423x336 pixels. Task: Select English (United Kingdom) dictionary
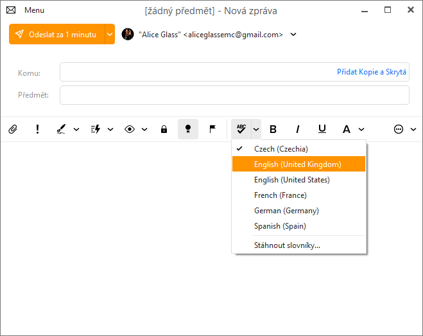298,164
